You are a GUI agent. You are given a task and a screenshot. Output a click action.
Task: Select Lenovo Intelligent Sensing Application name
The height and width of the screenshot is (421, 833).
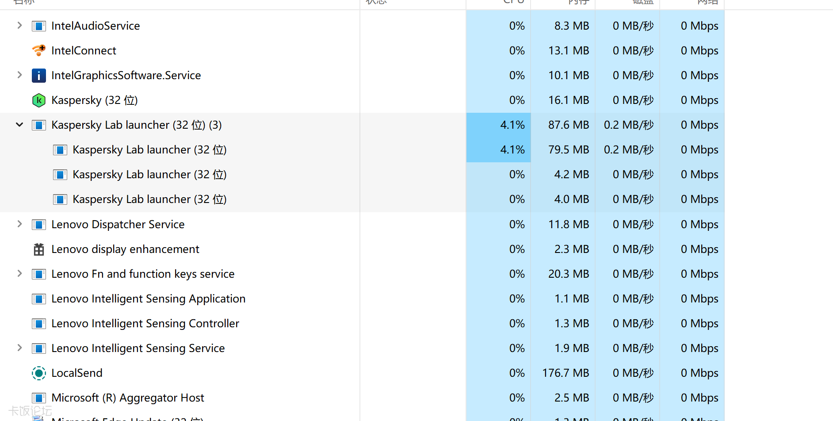click(148, 299)
